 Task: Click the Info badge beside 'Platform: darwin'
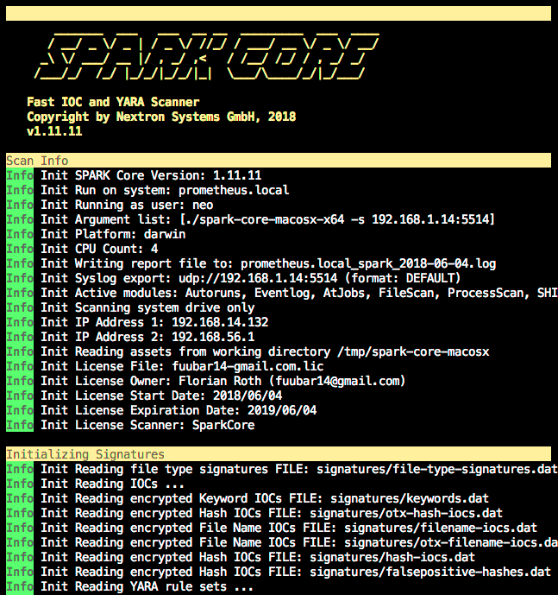(19, 234)
